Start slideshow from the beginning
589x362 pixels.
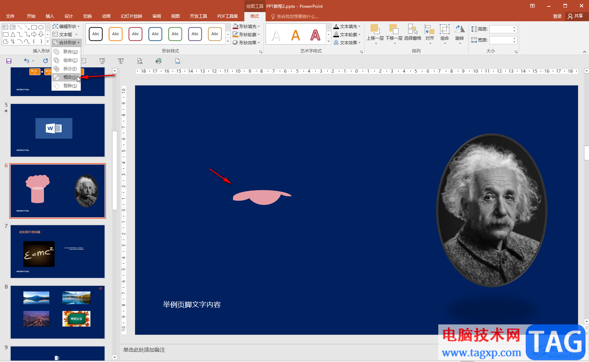(102, 61)
